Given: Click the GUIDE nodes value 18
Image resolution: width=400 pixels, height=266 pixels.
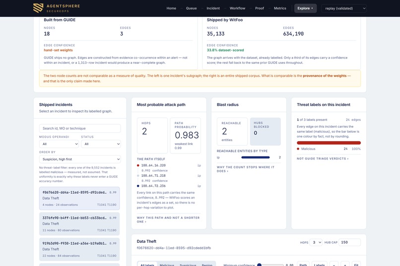Looking at the screenshot, I should point(47,34).
